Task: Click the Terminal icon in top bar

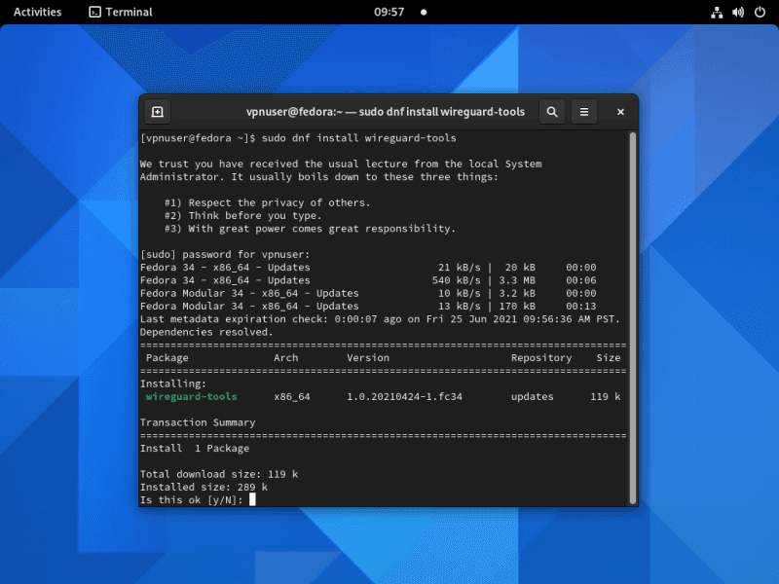Action: coord(94,13)
